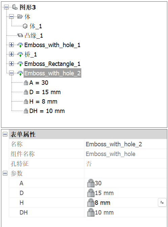Click the 体 folder icon
Viewport: 168px width, 227px height.
point(20,16)
